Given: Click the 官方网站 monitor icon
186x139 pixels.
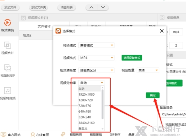Looking at the screenshot, I should tap(3, 135).
